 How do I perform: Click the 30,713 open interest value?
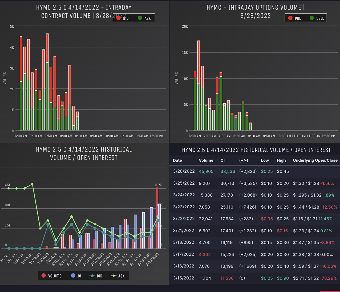click(227, 184)
